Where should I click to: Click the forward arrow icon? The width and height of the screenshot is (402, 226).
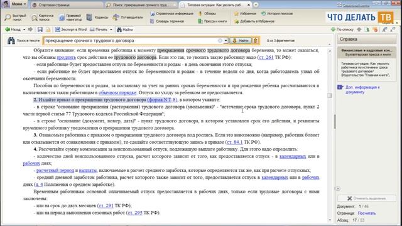click(x=30, y=30)
